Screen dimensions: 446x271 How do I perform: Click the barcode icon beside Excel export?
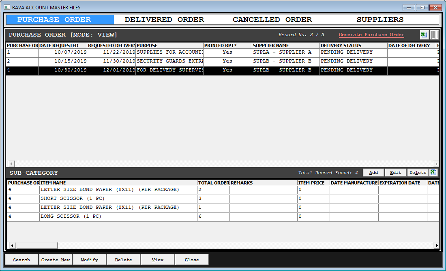tap(434, 35)
